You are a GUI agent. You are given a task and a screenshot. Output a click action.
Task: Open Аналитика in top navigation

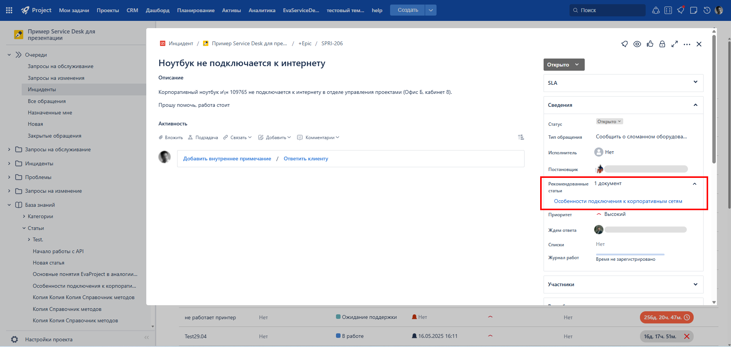(262, 10)
